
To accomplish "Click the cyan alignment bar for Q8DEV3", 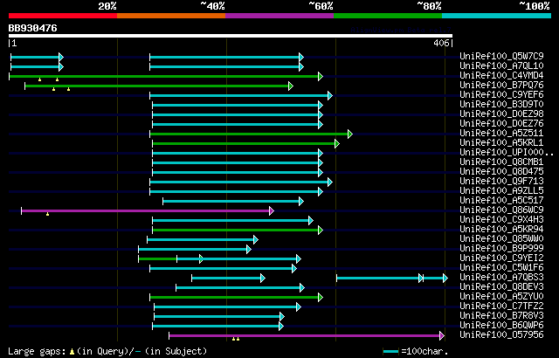I will pos(240,288).
